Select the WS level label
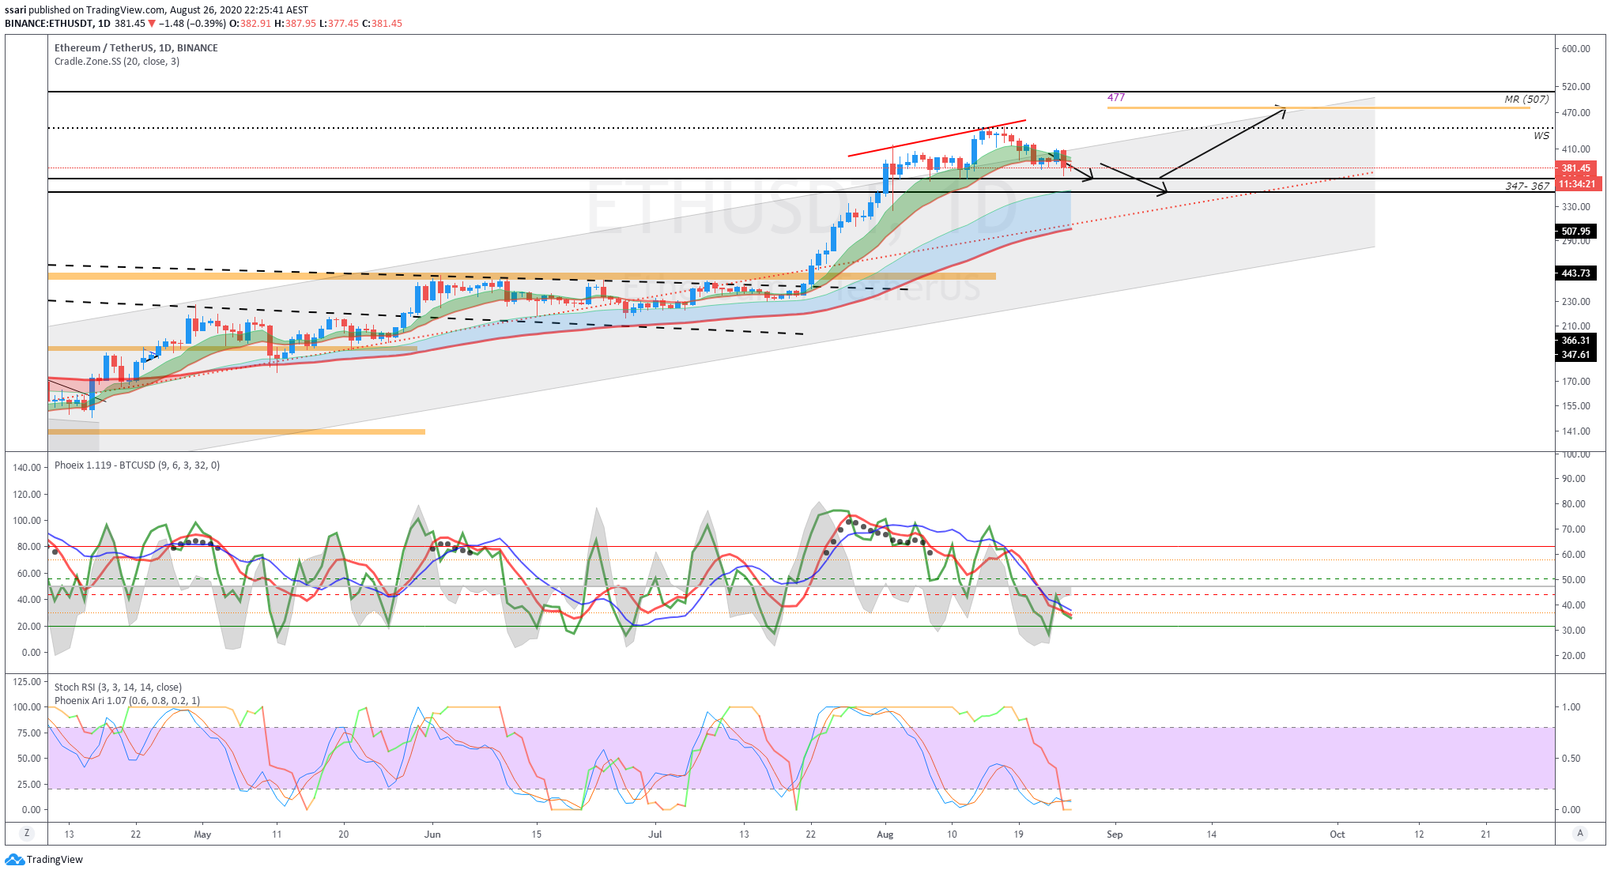Viewport: 1611px width, 874px height. coord(1541,135)
